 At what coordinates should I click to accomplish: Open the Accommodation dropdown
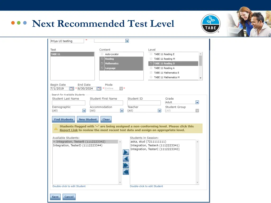[122, 111]
